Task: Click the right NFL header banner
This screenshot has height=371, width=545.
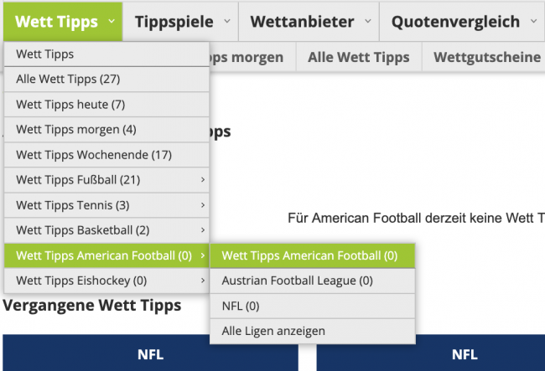Action: click(464, 354)
